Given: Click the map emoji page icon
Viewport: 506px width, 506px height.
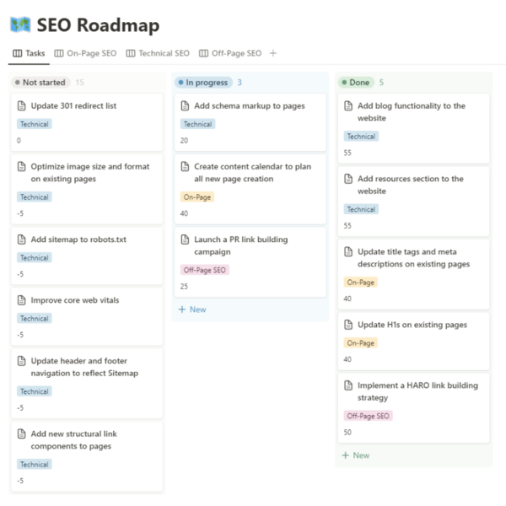Looking at the screenshot, I should pos(20,24).
